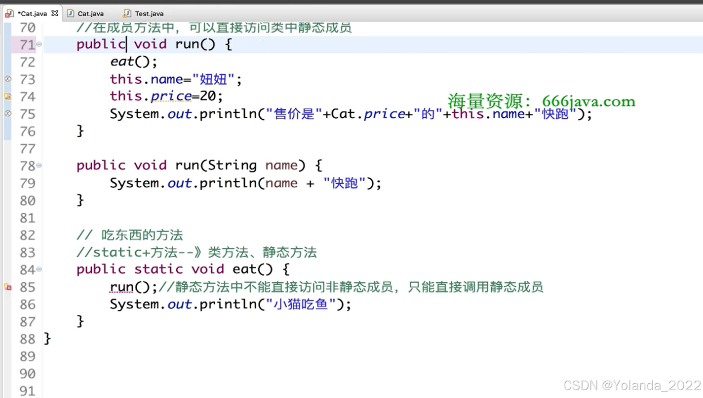The image size is (703, 398).
Task: Click line number 88 in the gutter
Action: (x=28, y=339)
